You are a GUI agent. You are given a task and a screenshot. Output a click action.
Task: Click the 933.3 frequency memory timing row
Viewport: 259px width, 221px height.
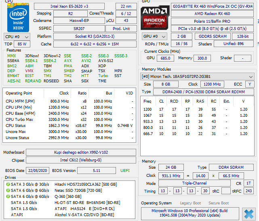(197, 122)
